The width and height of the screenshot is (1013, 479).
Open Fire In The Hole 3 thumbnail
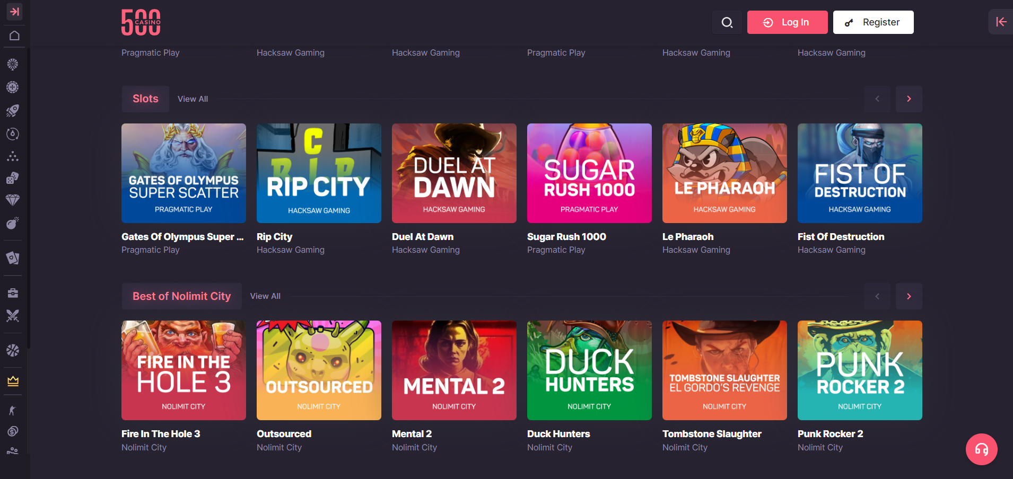184,370
